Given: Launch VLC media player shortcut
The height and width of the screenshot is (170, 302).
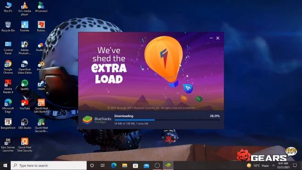Looking at the screenshot, I should pyautogui.click(x=25, y=8).
